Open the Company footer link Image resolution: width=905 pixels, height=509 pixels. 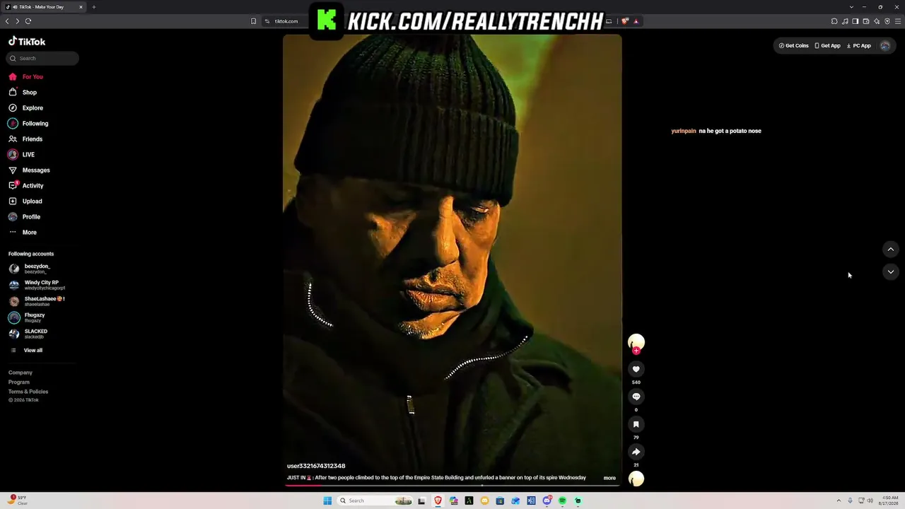[x=21, y=373]
